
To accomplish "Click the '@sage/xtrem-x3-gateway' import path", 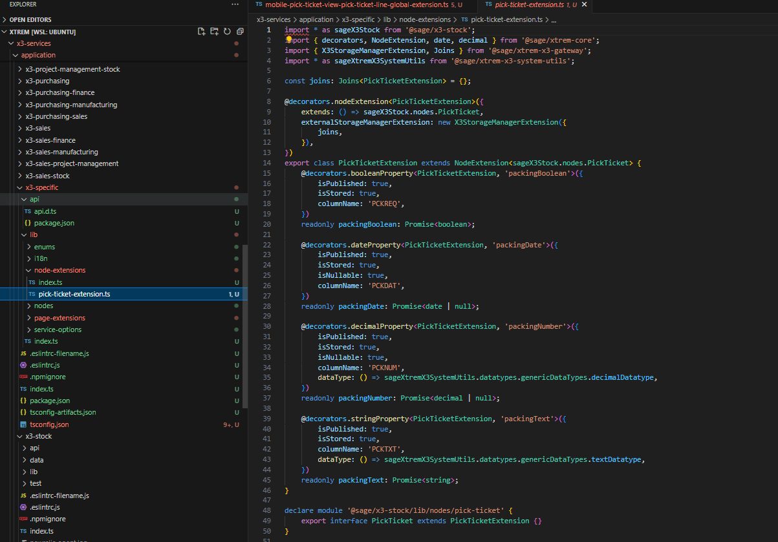I will pyautogui.click(x=538, y=50).
